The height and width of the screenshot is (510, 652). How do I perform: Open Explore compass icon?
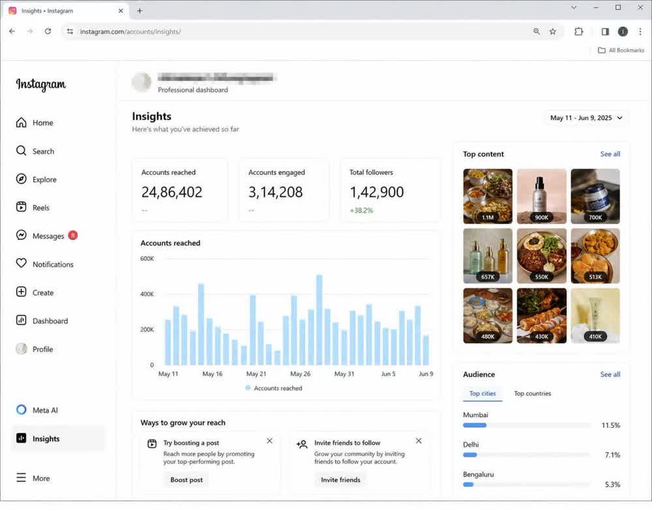[x=22, y=179]
